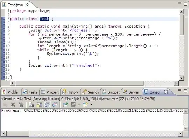Click the Terminate button in console toolbar

click(5, 105)
